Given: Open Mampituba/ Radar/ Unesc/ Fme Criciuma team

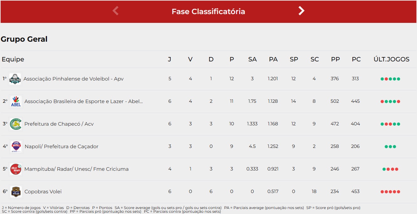Looking at the screenshot, I should pos(77,169).
